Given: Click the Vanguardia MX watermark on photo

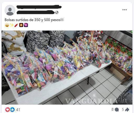Looking at the screenshot, I should point(96,101).
